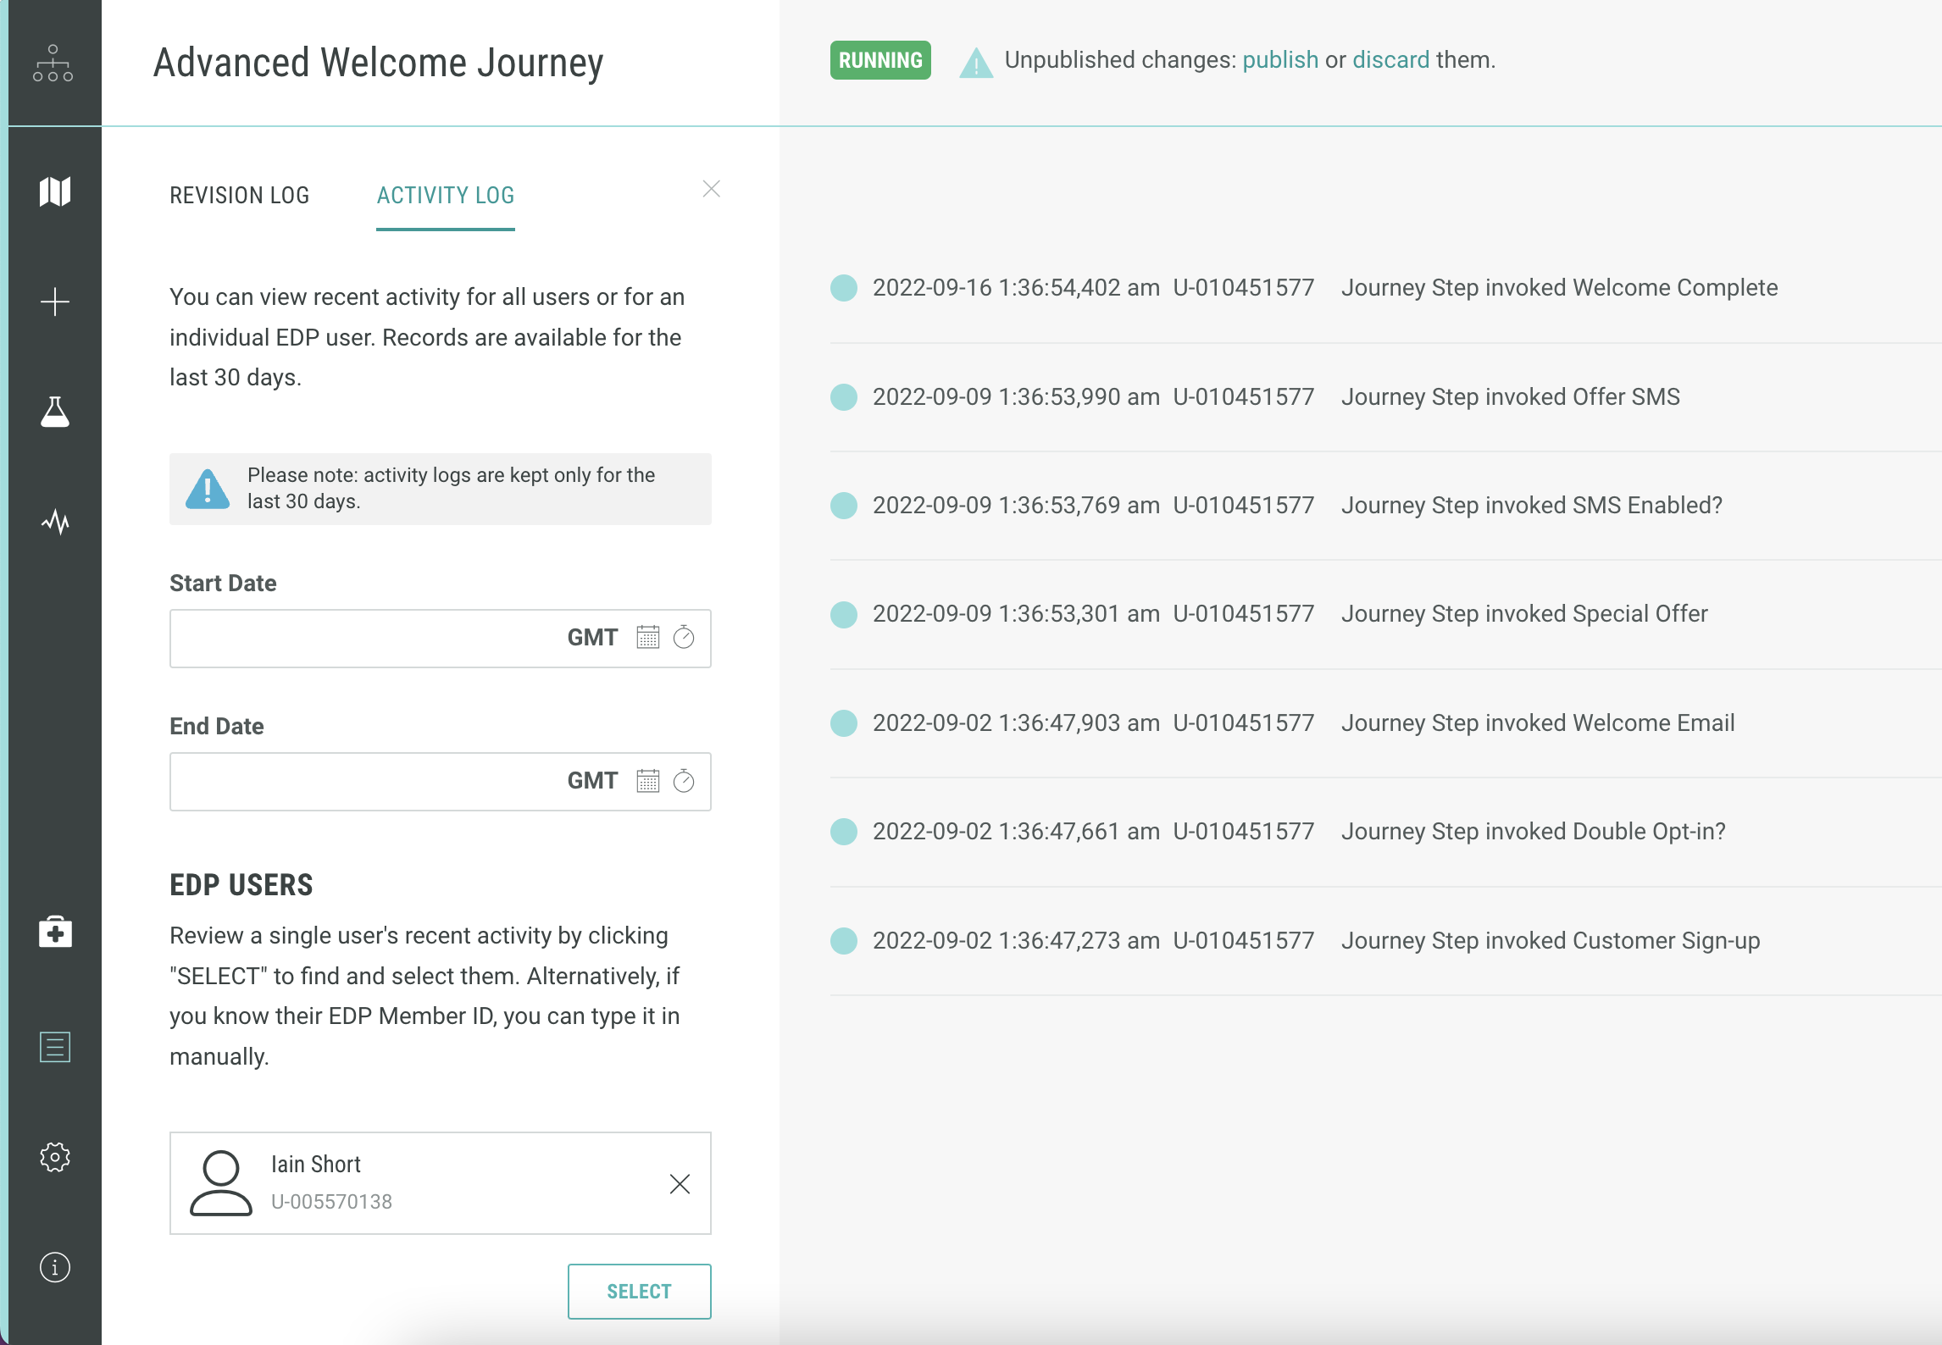The height and width of the screenshot is (1345, 1942).
Task: Click the Start Date input field
Action: point(364,638)
